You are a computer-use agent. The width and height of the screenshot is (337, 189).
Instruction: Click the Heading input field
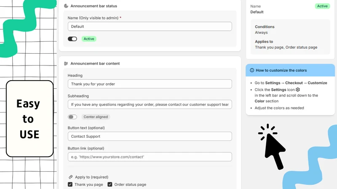pyautogui.click(x=150, y=84)
